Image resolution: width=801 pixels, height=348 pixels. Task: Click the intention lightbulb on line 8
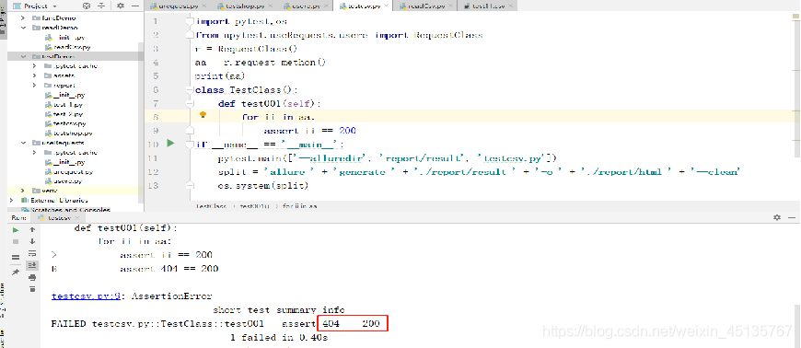pos(203,115)
